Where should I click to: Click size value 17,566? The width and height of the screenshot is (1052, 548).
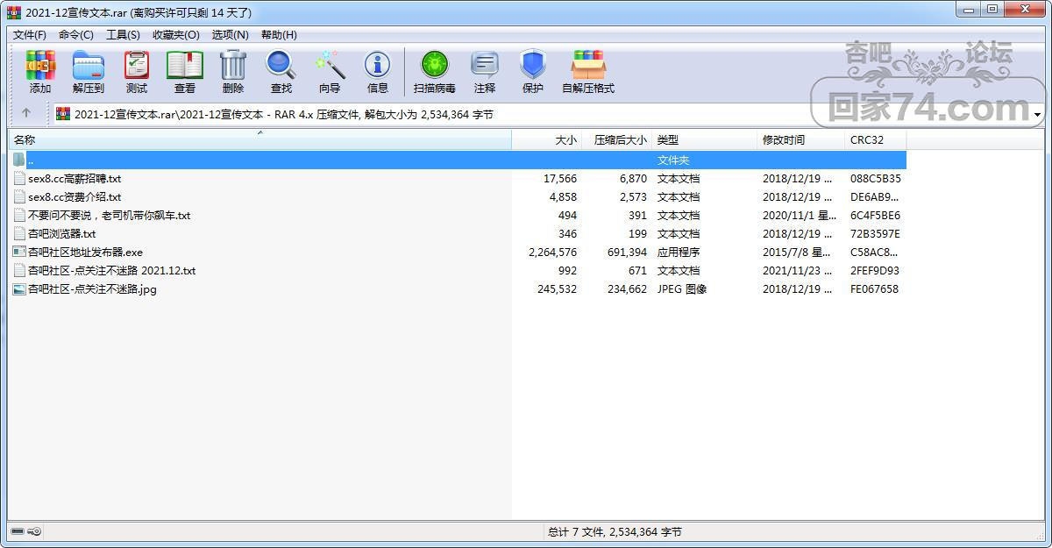click(560, 178)
